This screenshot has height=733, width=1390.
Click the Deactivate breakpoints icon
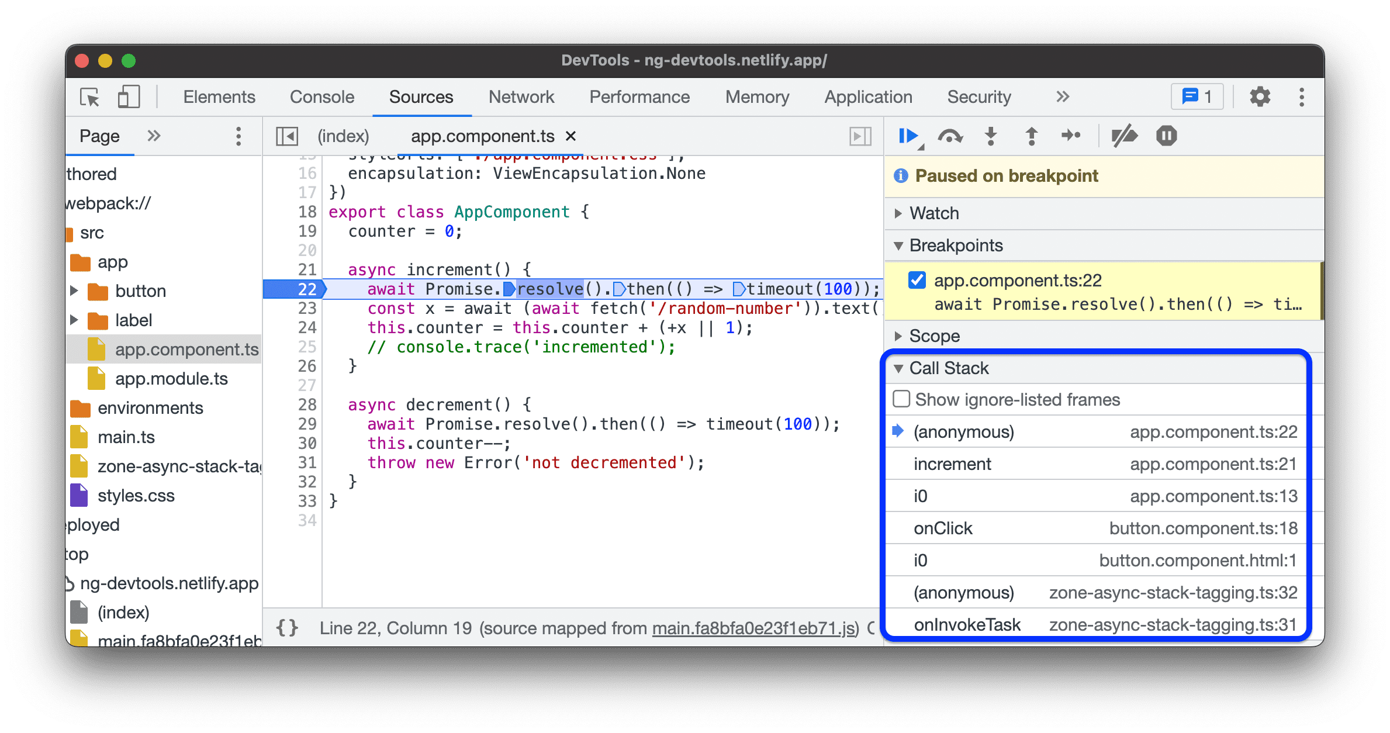pos(1124,136)
